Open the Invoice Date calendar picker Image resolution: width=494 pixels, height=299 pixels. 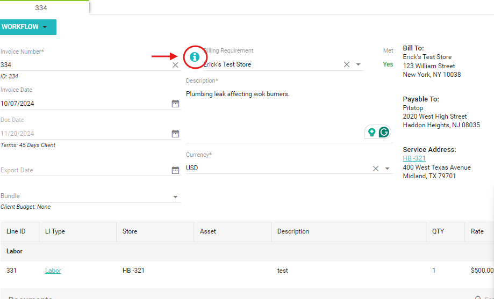[x=175, y=104]
